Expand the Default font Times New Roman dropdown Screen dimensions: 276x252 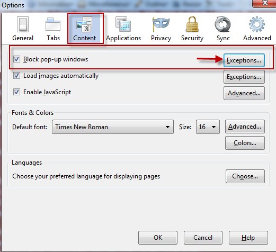click(113, 127)
